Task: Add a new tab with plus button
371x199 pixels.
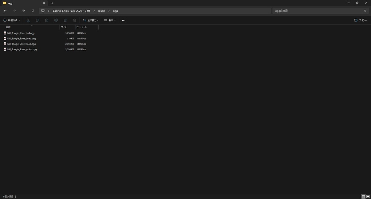Action: 52,3
